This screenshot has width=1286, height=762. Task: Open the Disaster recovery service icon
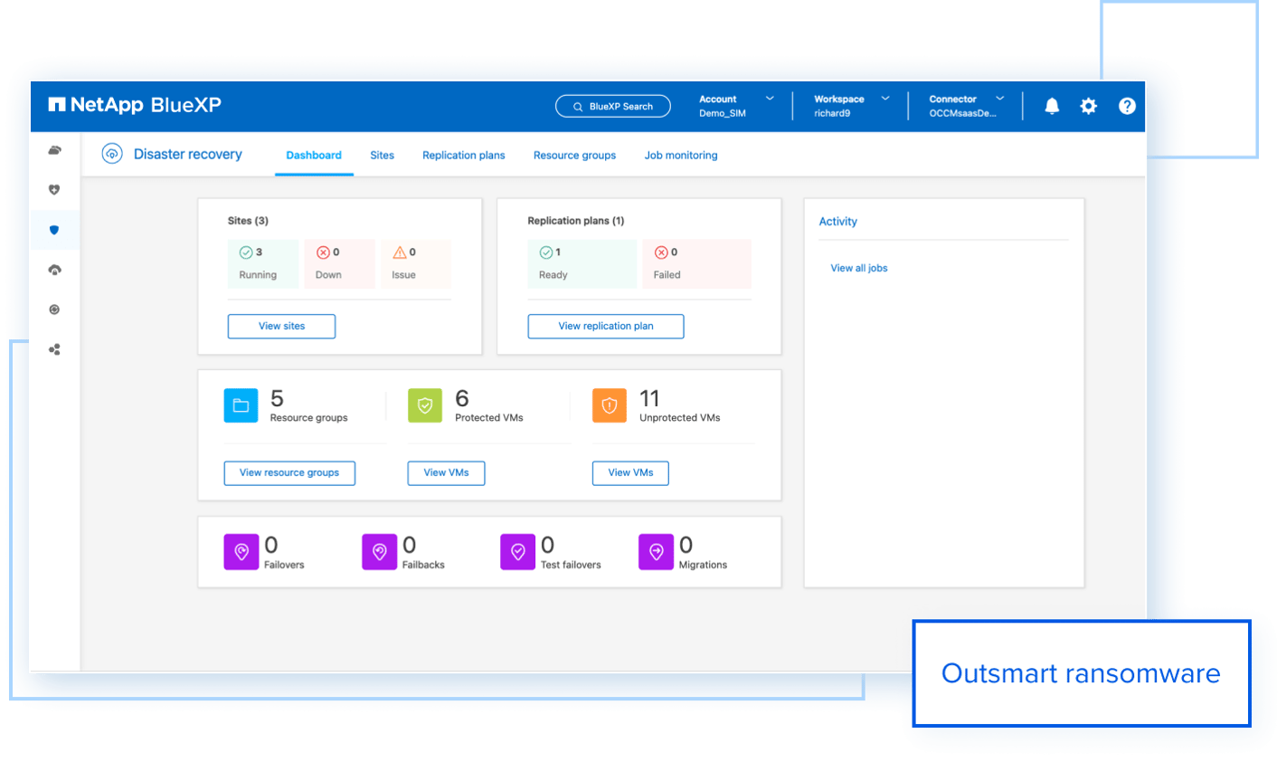(111, 154)
